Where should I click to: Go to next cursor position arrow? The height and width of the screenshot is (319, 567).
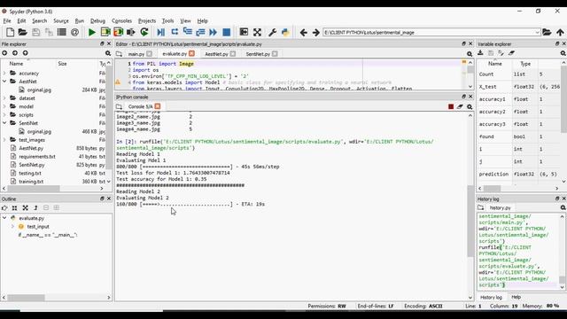coord(315,33)
